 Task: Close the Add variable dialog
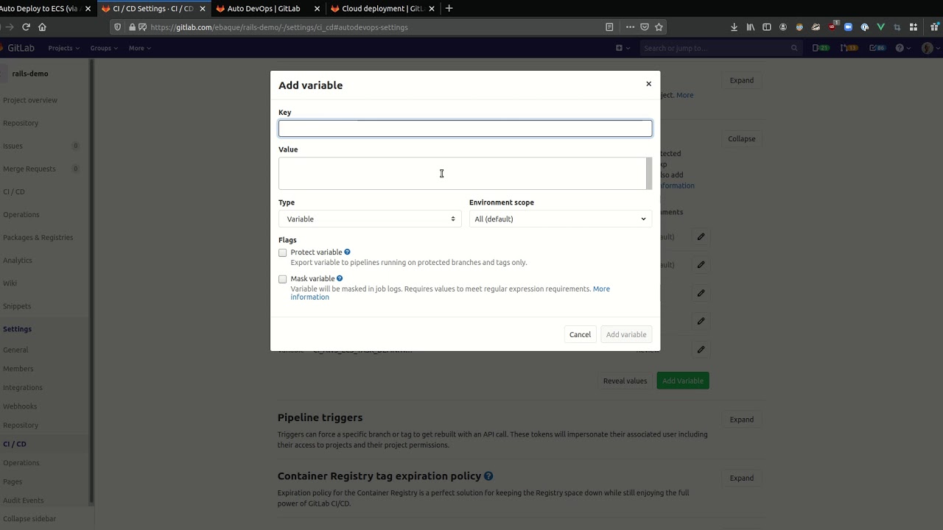pos(648,84)
